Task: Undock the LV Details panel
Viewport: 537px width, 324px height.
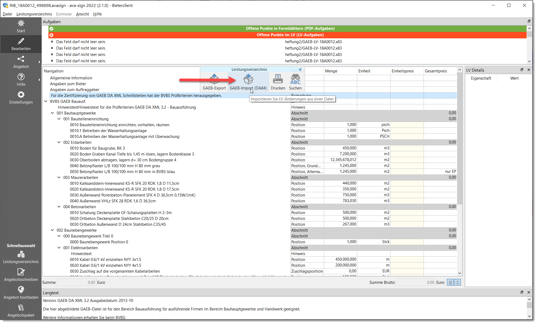Action: coord(522,70)
